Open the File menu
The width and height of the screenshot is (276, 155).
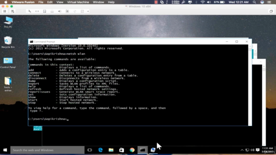(41, 2)
